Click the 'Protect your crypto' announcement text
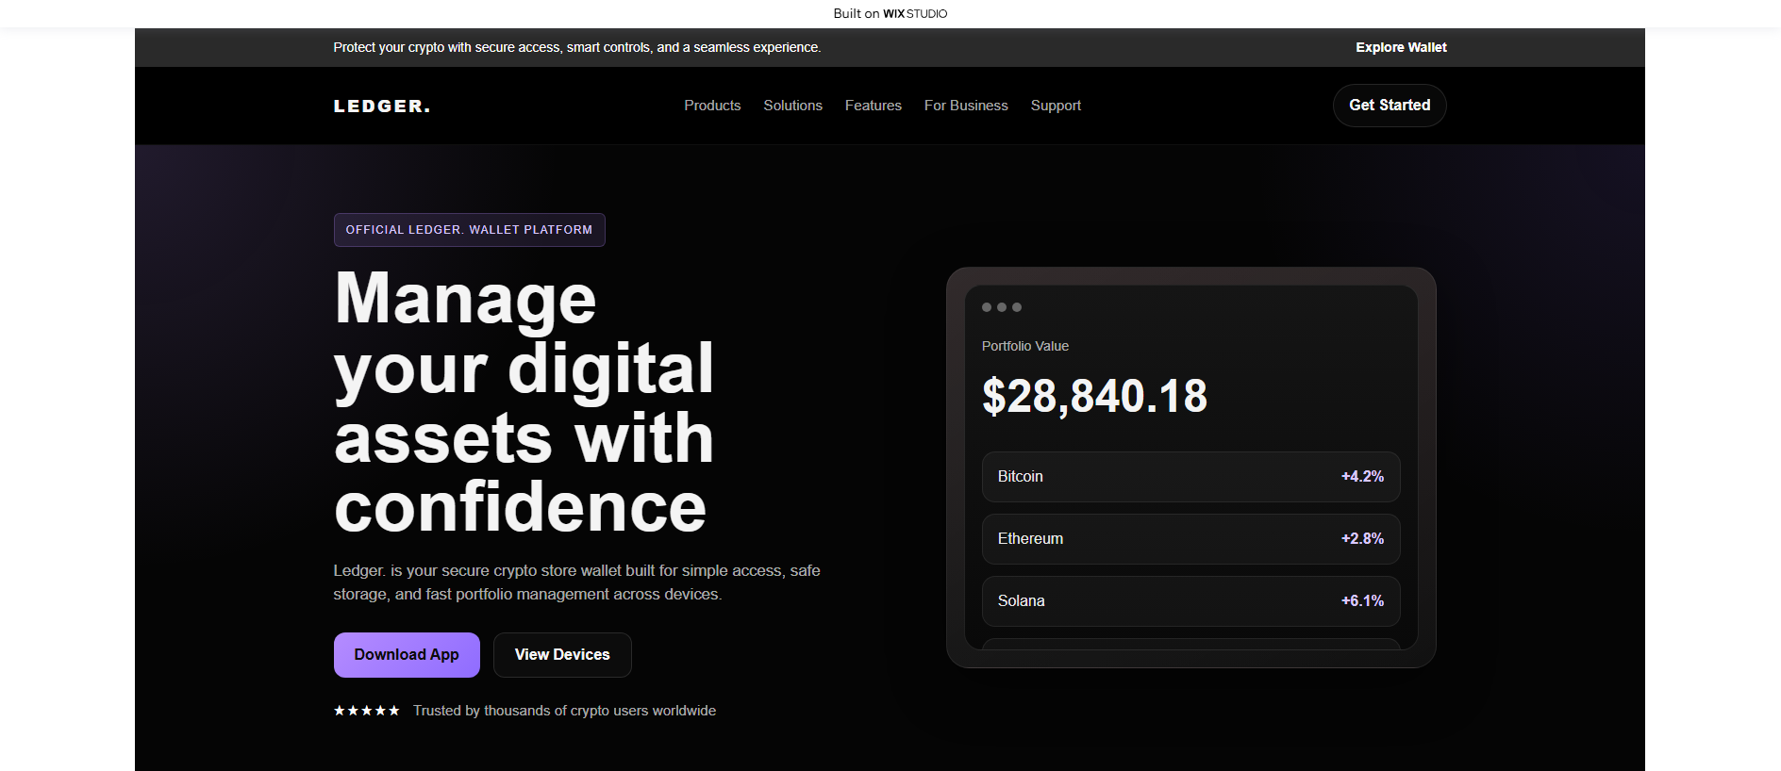The image size is (1781, 771). coord(577,47)
